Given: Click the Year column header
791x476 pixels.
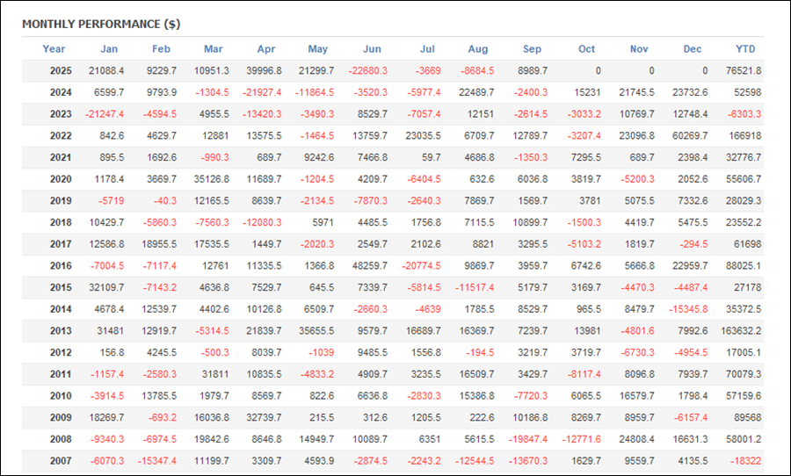Looking at the screenshot, I should [x=54, y=49].
